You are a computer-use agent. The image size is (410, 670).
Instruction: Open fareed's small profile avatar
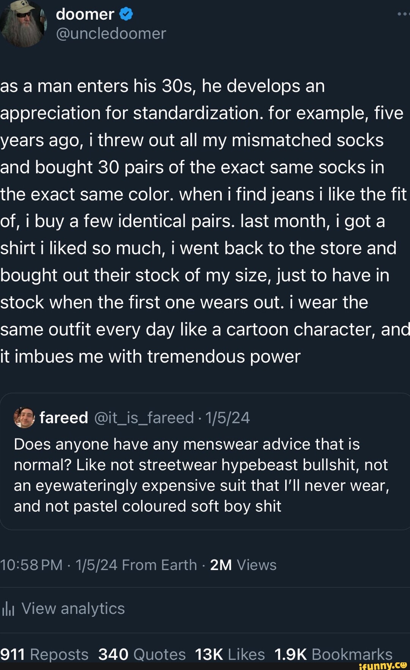[24, 417]
